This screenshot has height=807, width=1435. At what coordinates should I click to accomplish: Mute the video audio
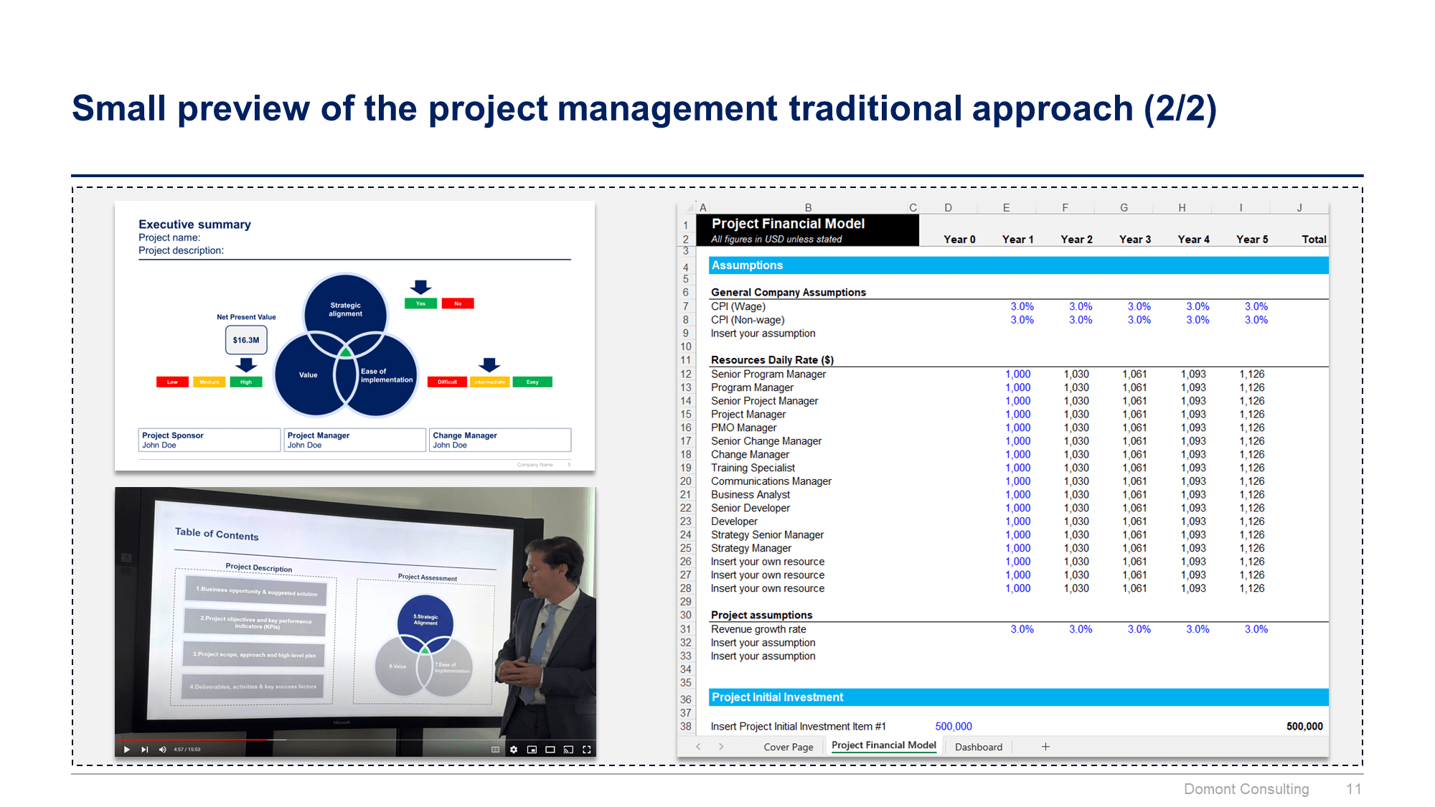[x=162, y=749]
